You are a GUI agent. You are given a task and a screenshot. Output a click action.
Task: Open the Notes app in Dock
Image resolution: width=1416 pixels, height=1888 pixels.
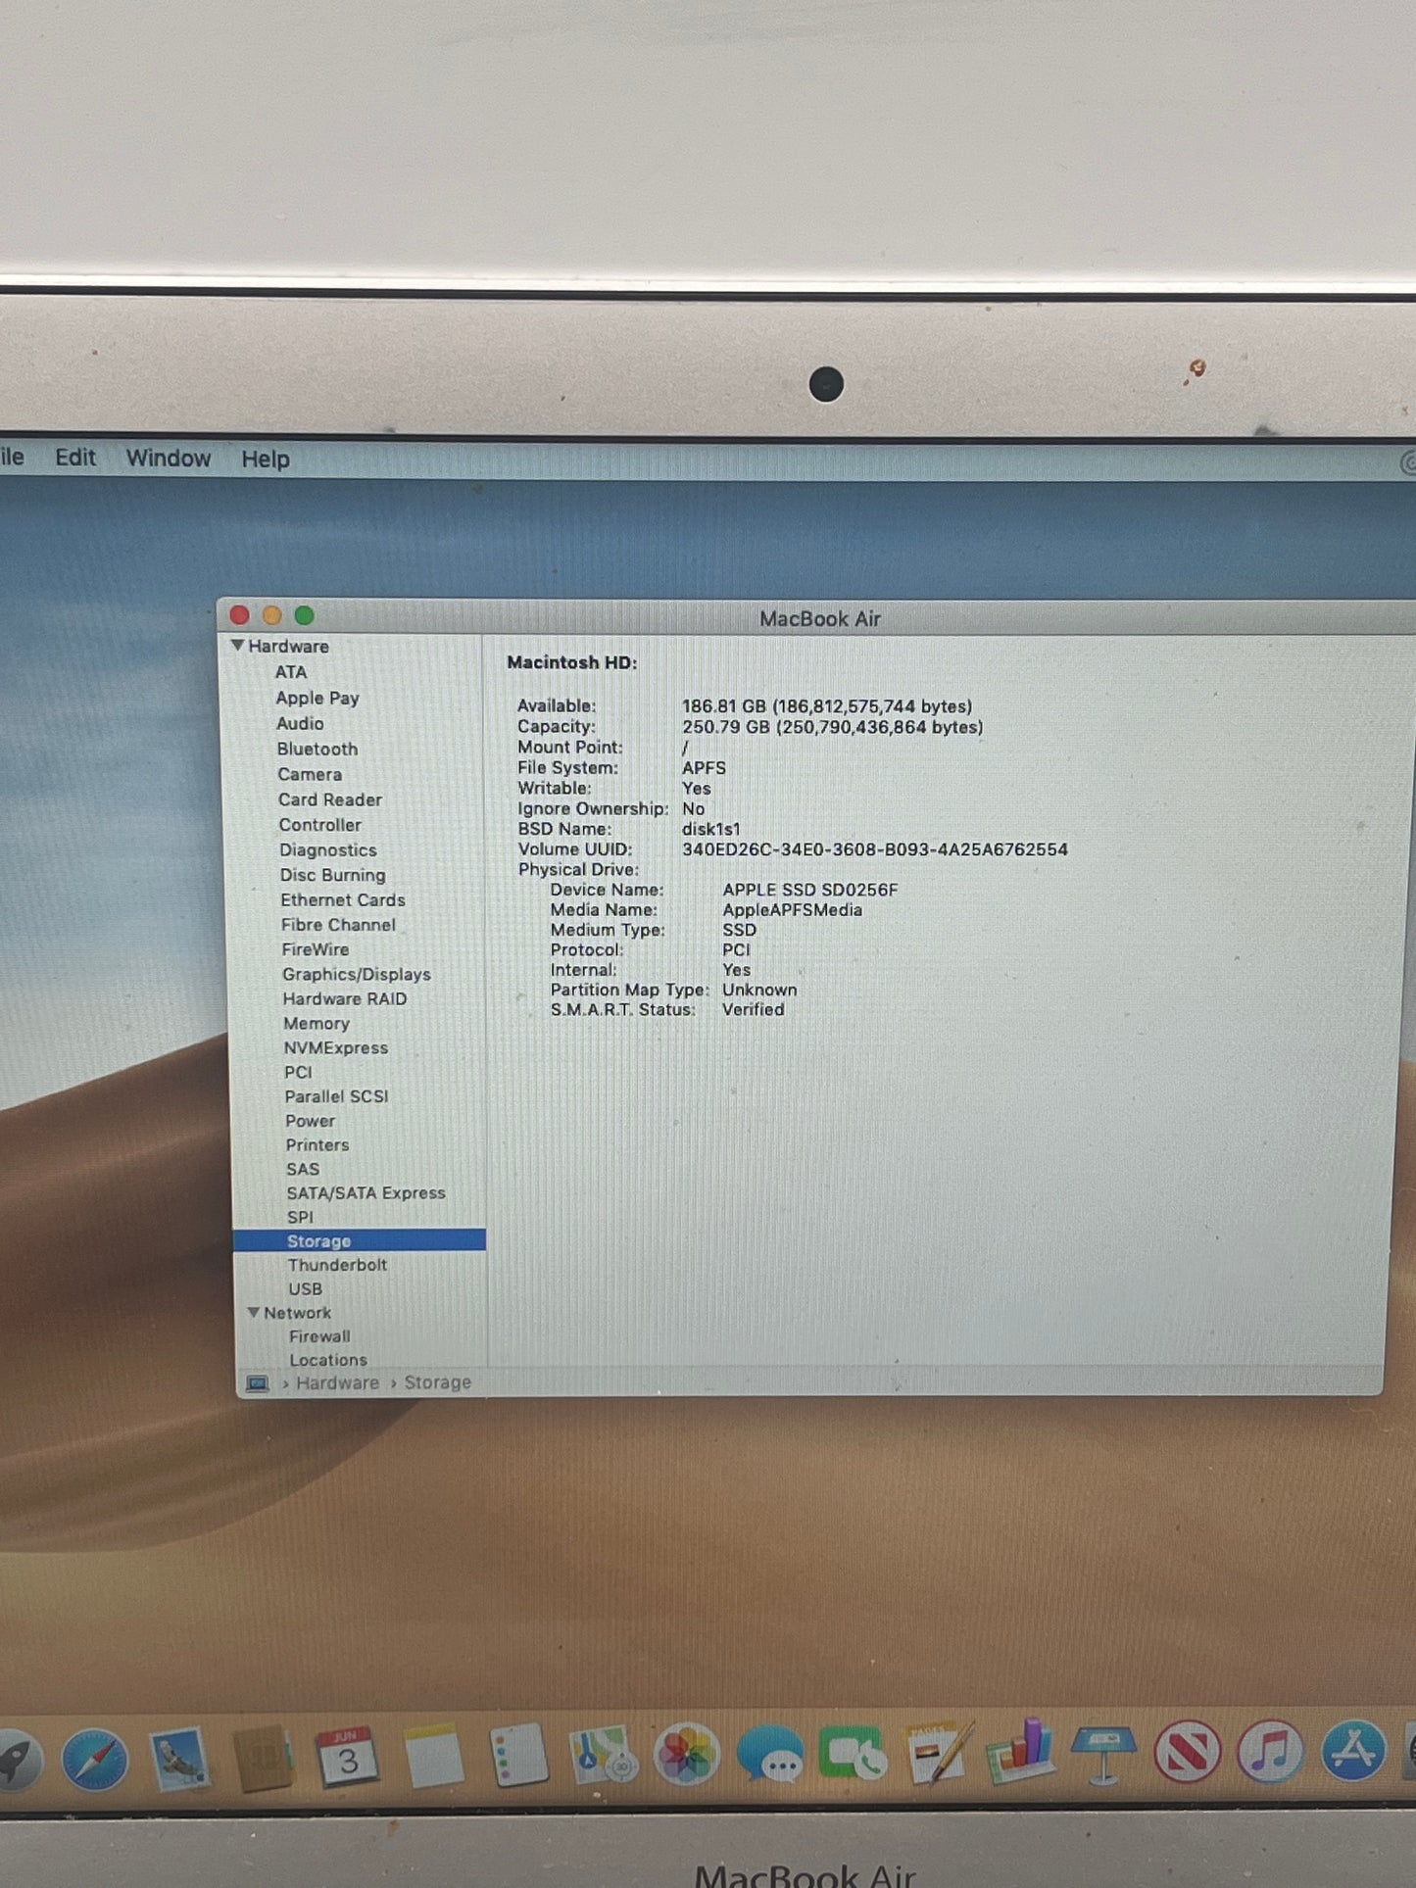pyautogui.click(x=432, y=1757)
